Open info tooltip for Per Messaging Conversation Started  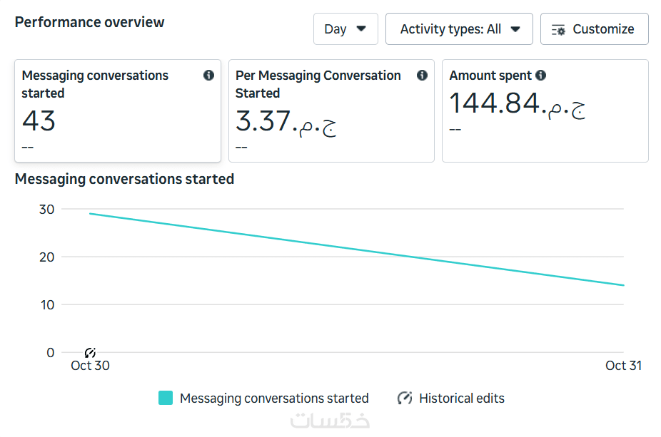click(422, 76)
